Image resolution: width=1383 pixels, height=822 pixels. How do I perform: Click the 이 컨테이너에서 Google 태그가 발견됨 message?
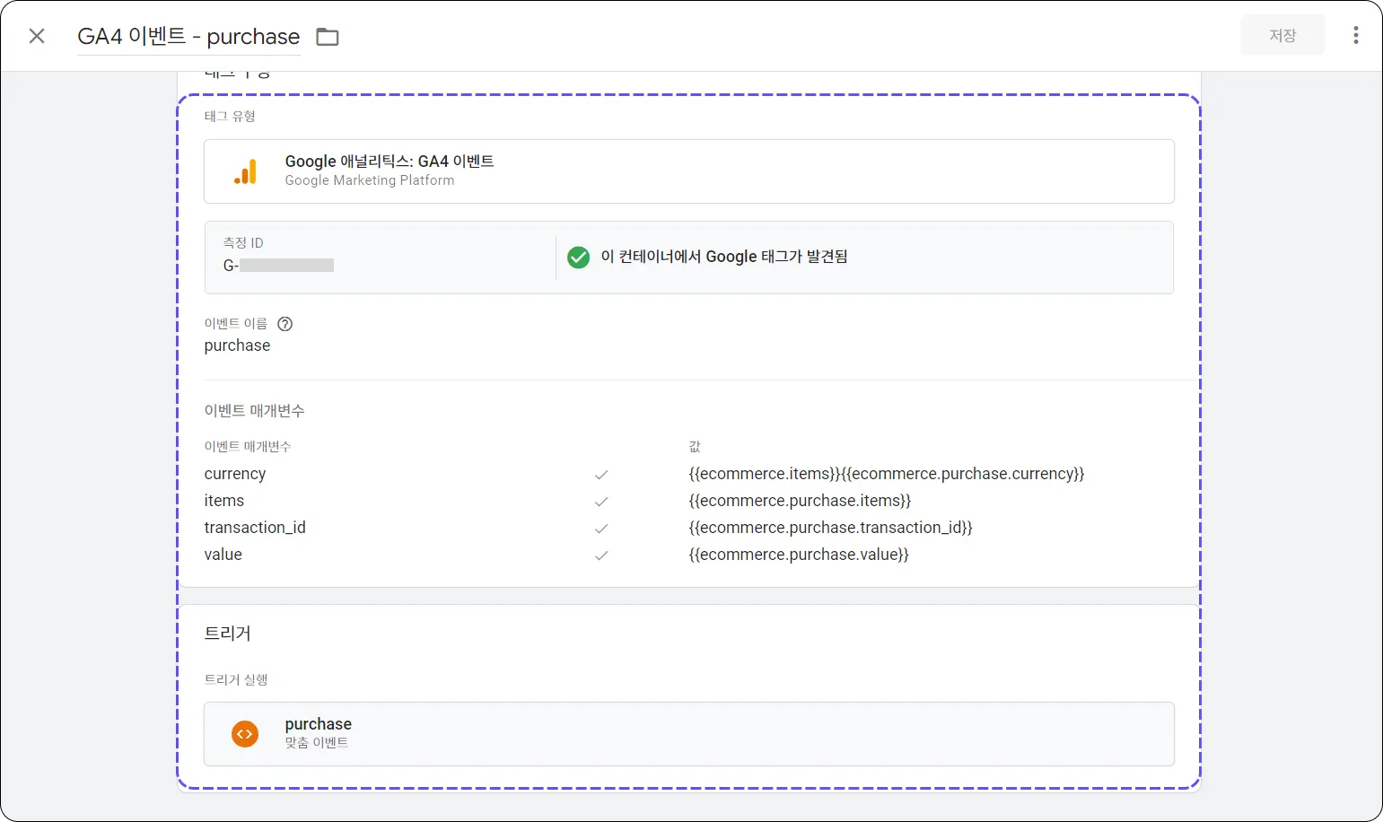coord(723,257)
